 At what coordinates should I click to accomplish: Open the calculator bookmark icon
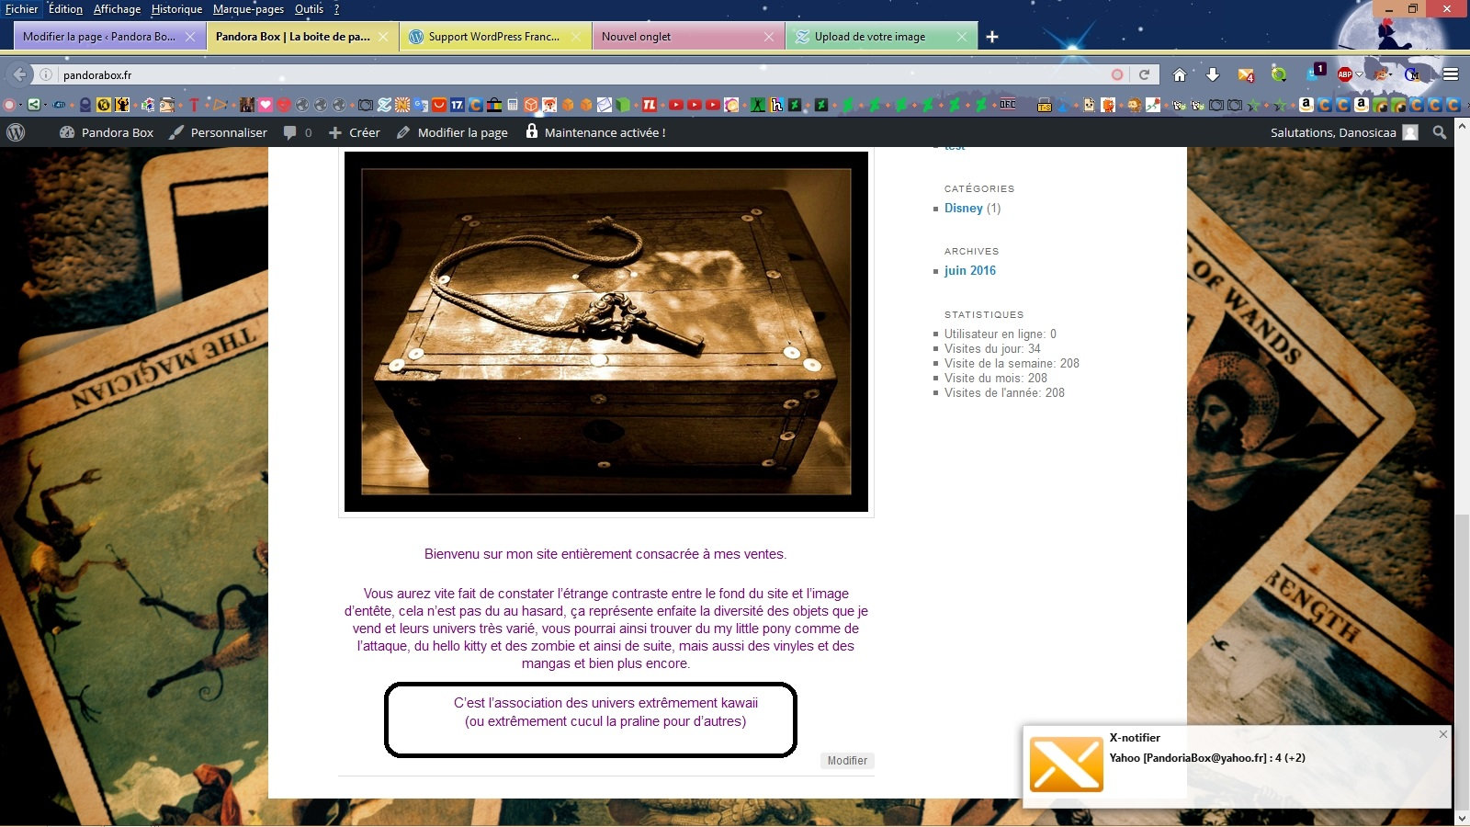pyautogui.click(x=513, y=105)
